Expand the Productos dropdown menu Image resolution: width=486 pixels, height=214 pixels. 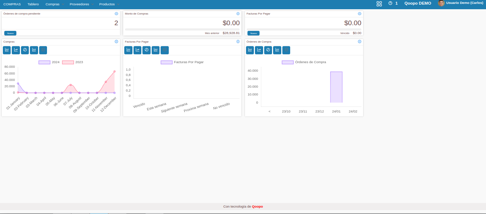point(109,4)
